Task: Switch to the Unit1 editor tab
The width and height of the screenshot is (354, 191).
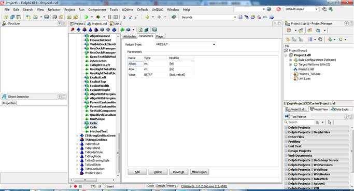Action: tap(115, 23)
